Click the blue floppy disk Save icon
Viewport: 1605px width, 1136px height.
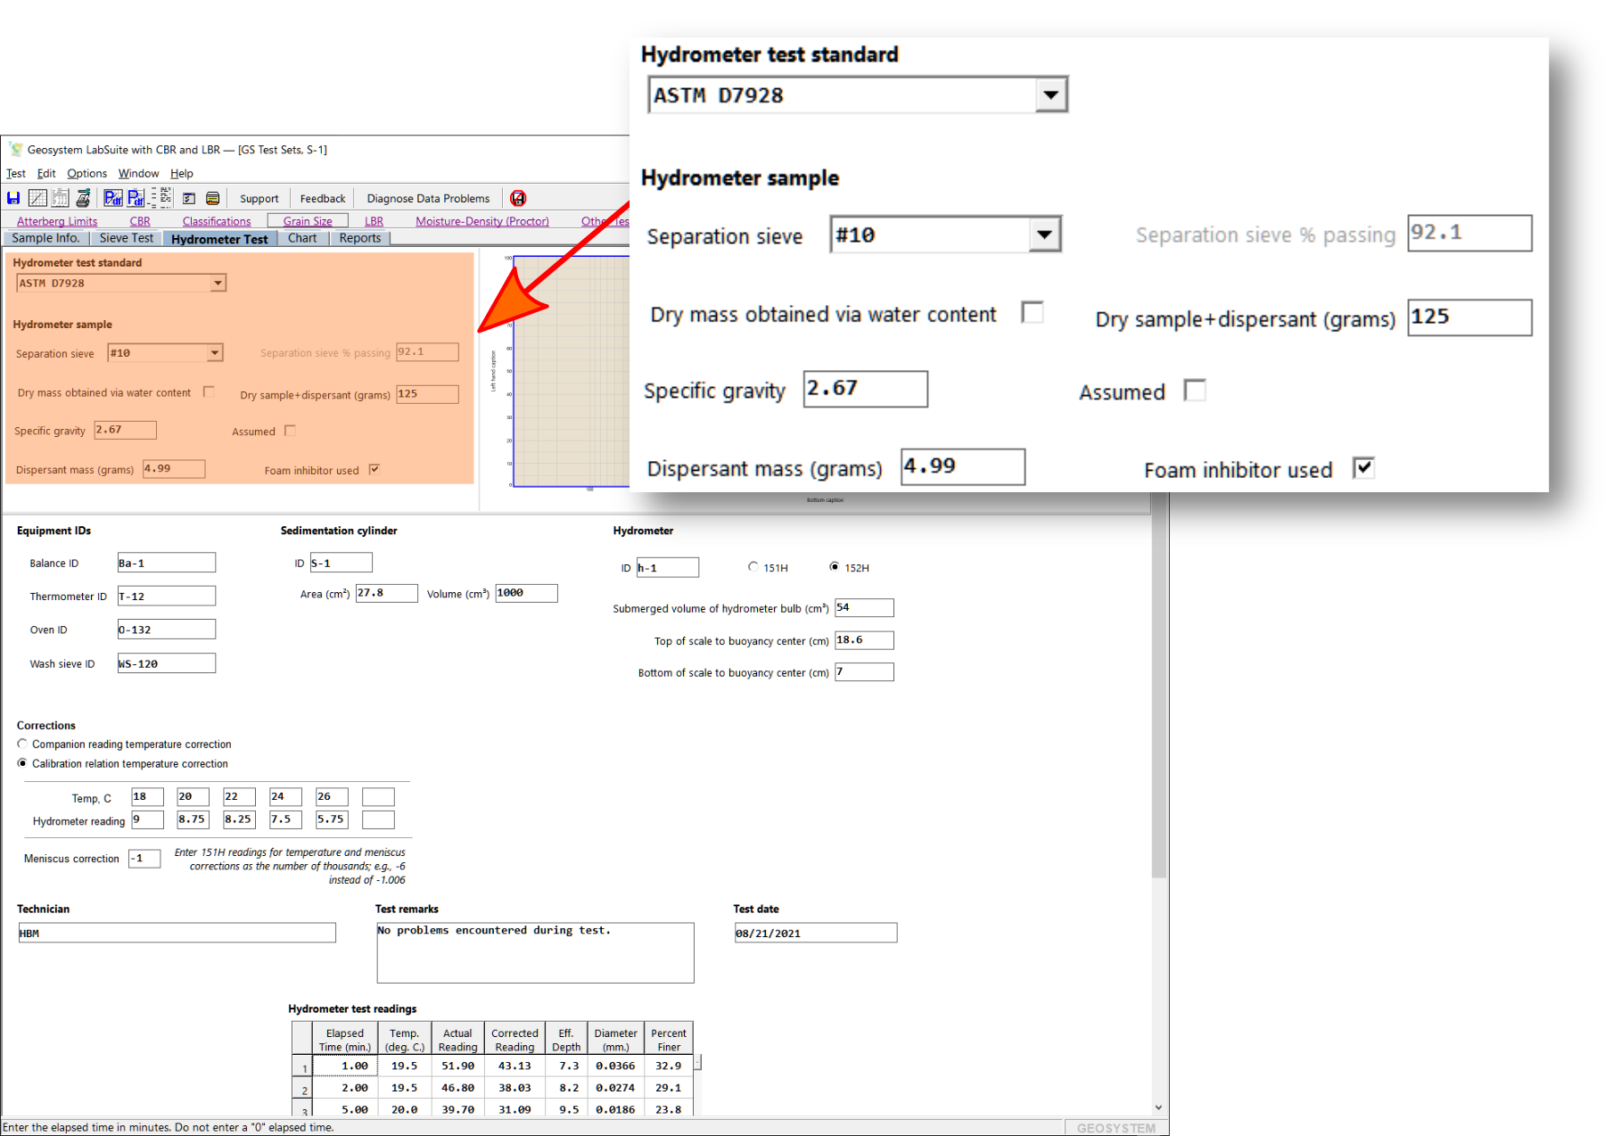coord(13,198)
